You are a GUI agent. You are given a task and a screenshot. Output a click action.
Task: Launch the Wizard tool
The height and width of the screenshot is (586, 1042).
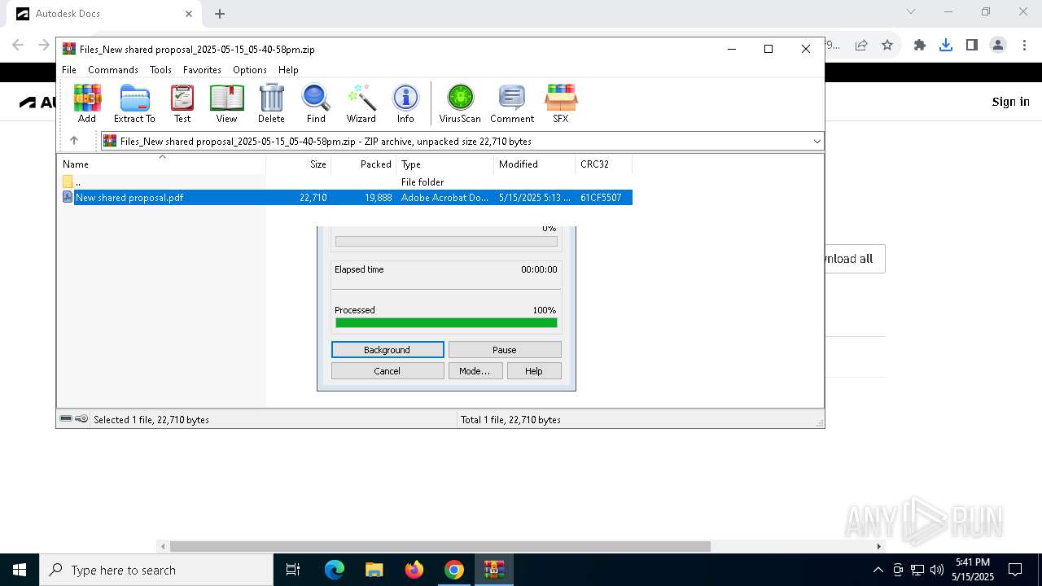(361, 103)
